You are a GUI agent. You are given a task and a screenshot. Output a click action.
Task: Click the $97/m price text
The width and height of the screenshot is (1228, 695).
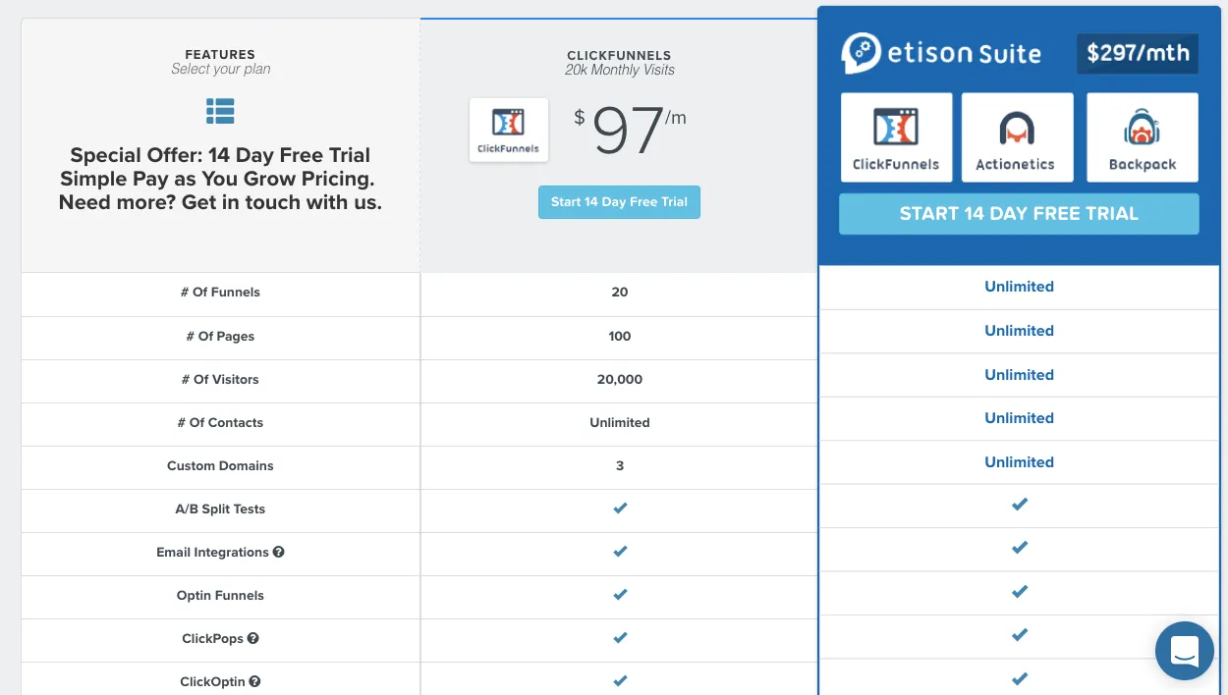click(x=630, y=132)
